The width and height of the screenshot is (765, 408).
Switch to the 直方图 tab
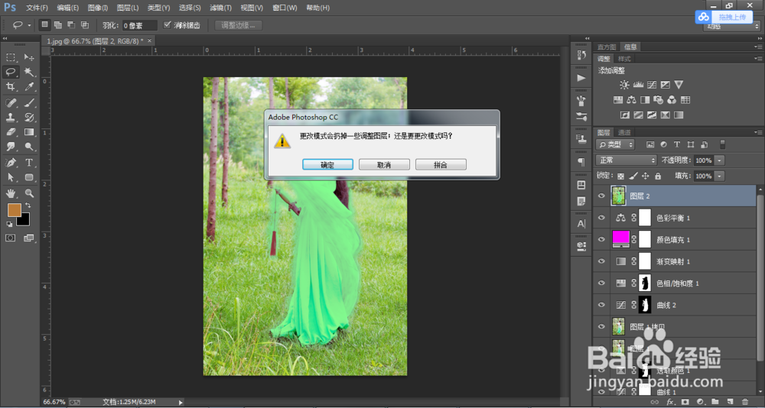click(x=607, y=47)
